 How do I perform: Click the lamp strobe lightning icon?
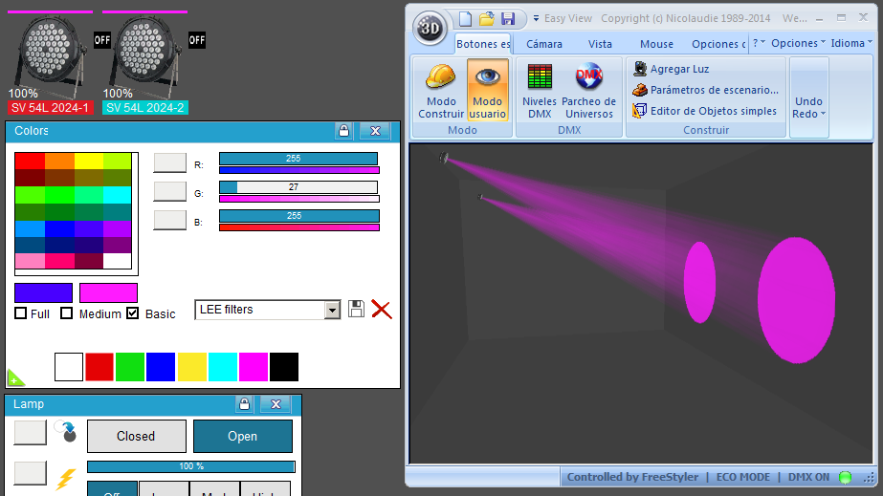click(66, 479)
